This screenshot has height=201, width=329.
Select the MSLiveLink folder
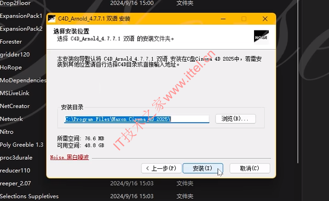tap(15, 93)
